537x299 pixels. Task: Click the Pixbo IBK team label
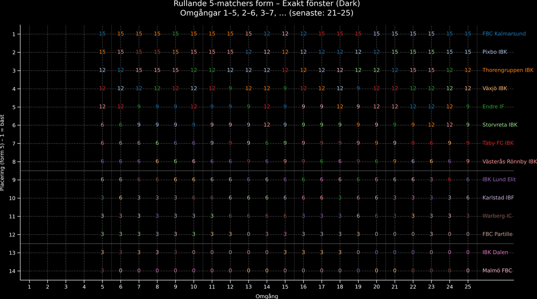coord(495,52)
